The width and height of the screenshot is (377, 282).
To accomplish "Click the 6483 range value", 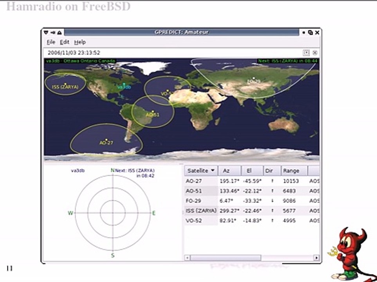I will coord(289,191).
